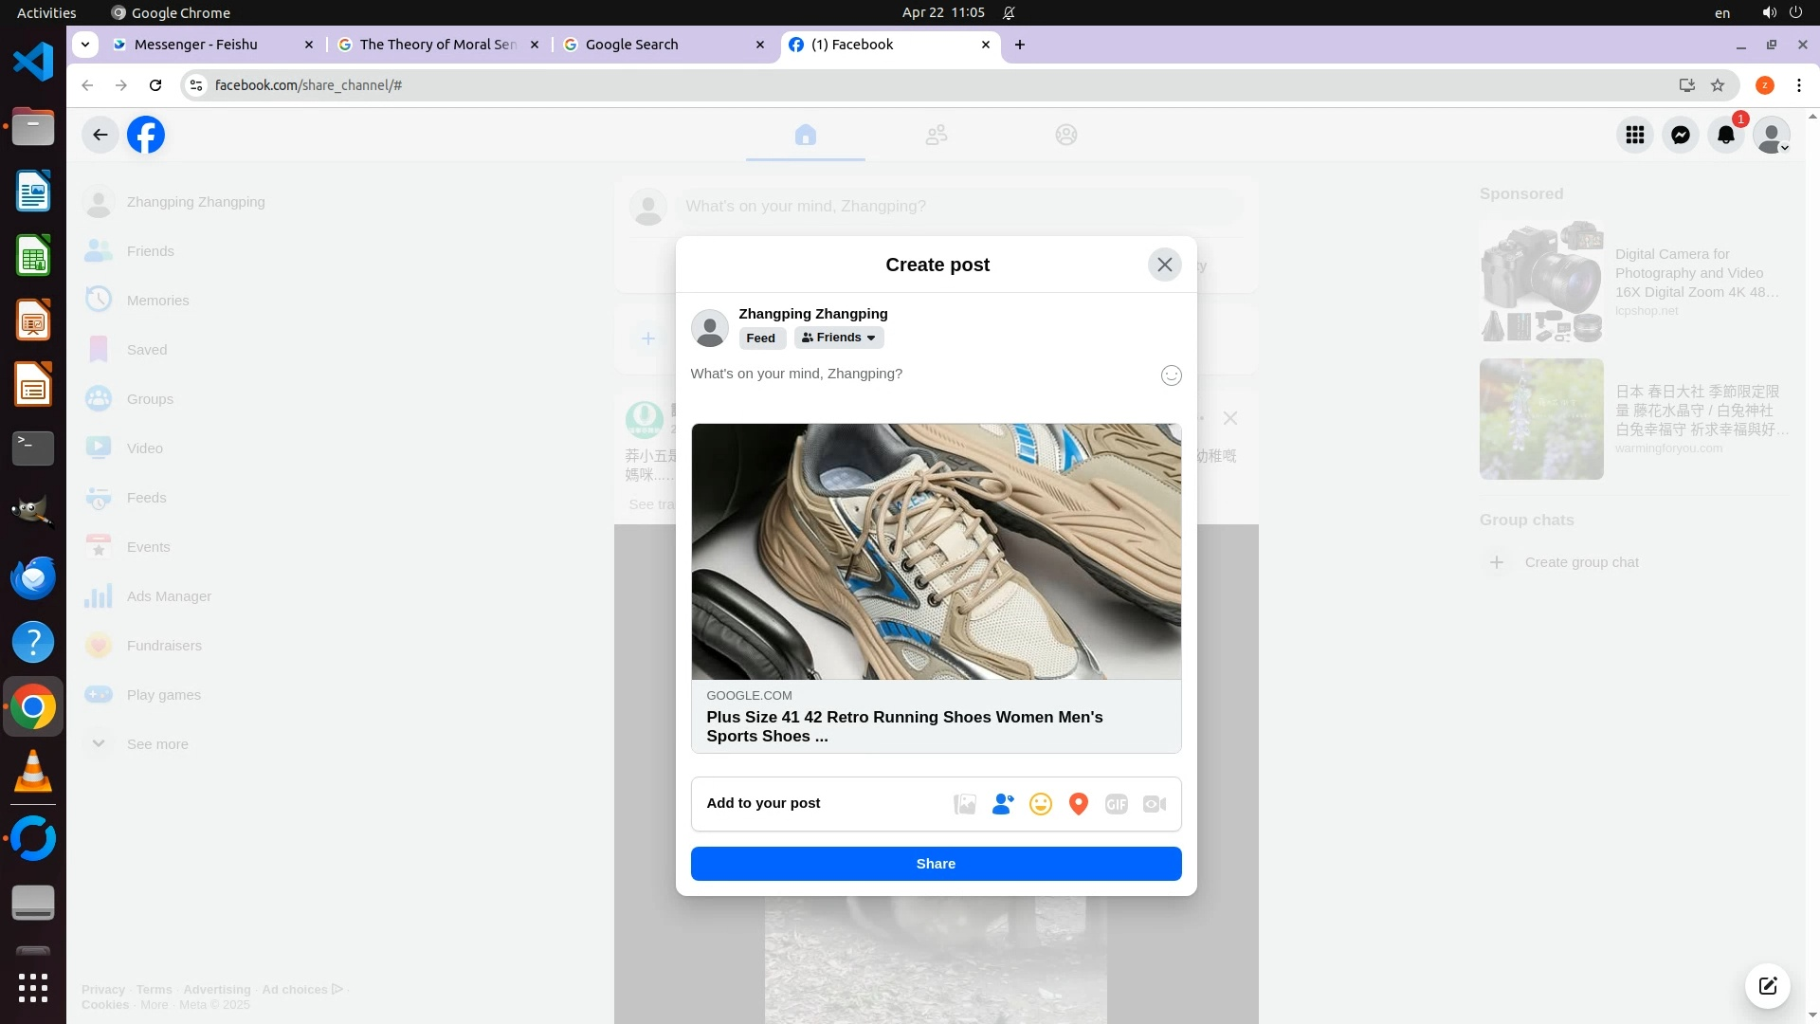Click the GIF icon in Add to your post
Viewport: 1820px width, 1024px height.
tap(1117, 804)
